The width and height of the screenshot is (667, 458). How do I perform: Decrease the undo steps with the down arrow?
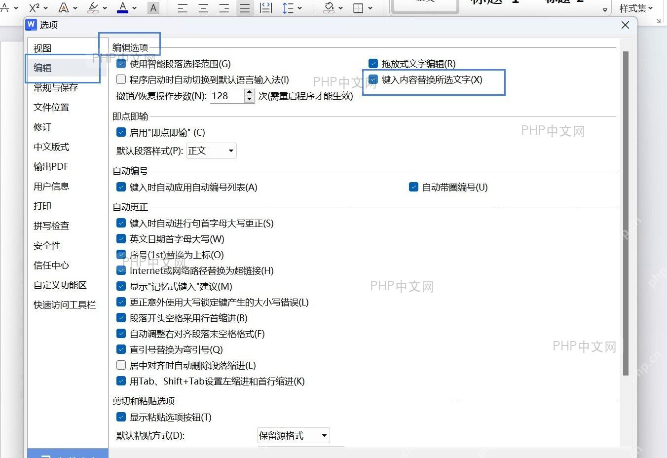pyautogui.click(x=250, y=99)
